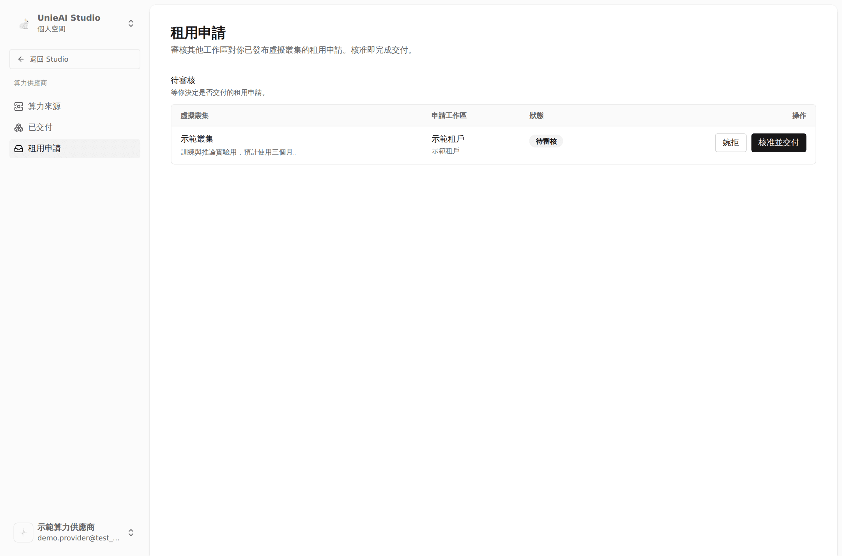Click the 狀態 column header
This screenshot has height=556, width=842.
pyautogui.click(x=536, y=115)
